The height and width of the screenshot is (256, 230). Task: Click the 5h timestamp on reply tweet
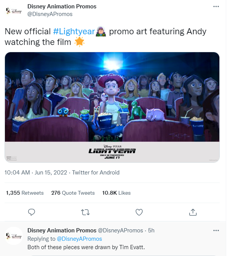click(x=151, y=230)
